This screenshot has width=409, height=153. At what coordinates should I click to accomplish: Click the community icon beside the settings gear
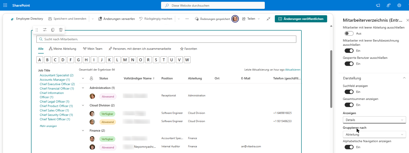click(389, 5)
